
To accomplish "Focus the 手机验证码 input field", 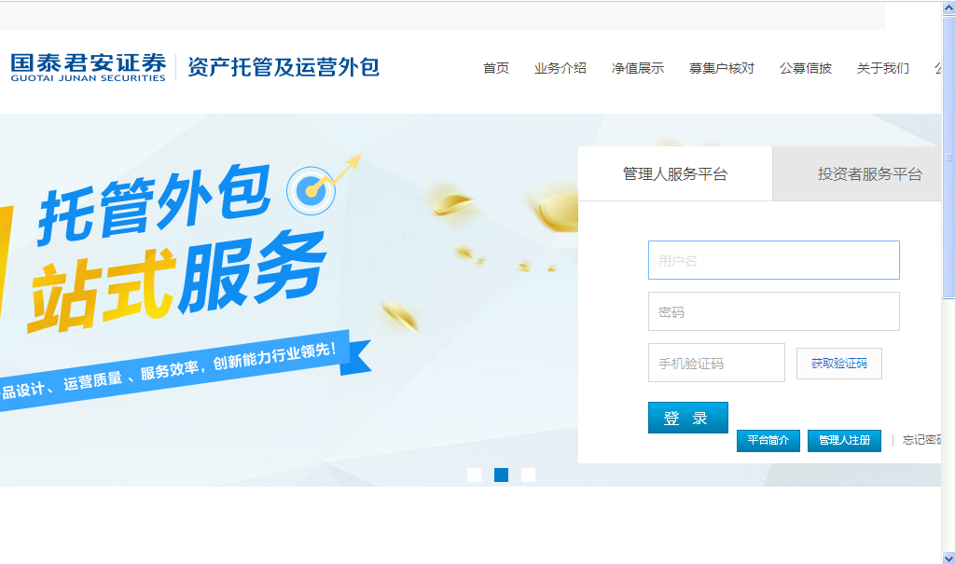I will [716, 363].
